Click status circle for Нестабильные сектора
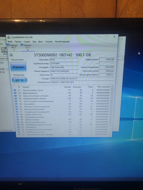 [x=19, y=132]
